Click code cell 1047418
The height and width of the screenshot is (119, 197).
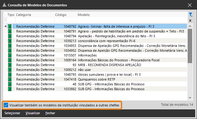point(70,79)
